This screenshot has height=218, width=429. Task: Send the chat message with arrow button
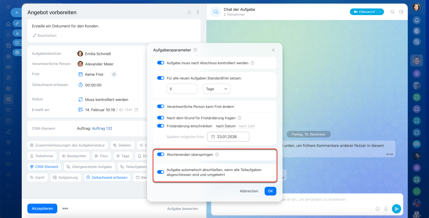(396, 209)
